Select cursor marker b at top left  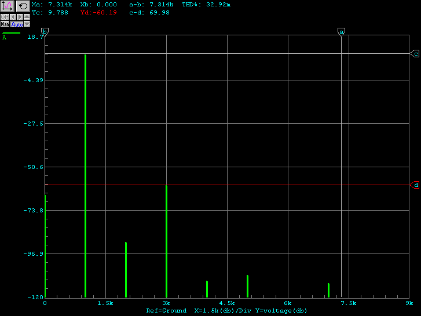click(45, 31)
